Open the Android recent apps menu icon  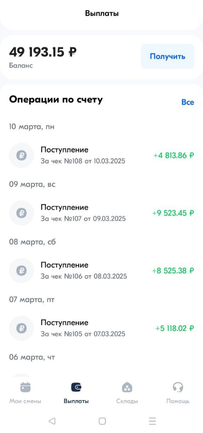pos(153,421)
